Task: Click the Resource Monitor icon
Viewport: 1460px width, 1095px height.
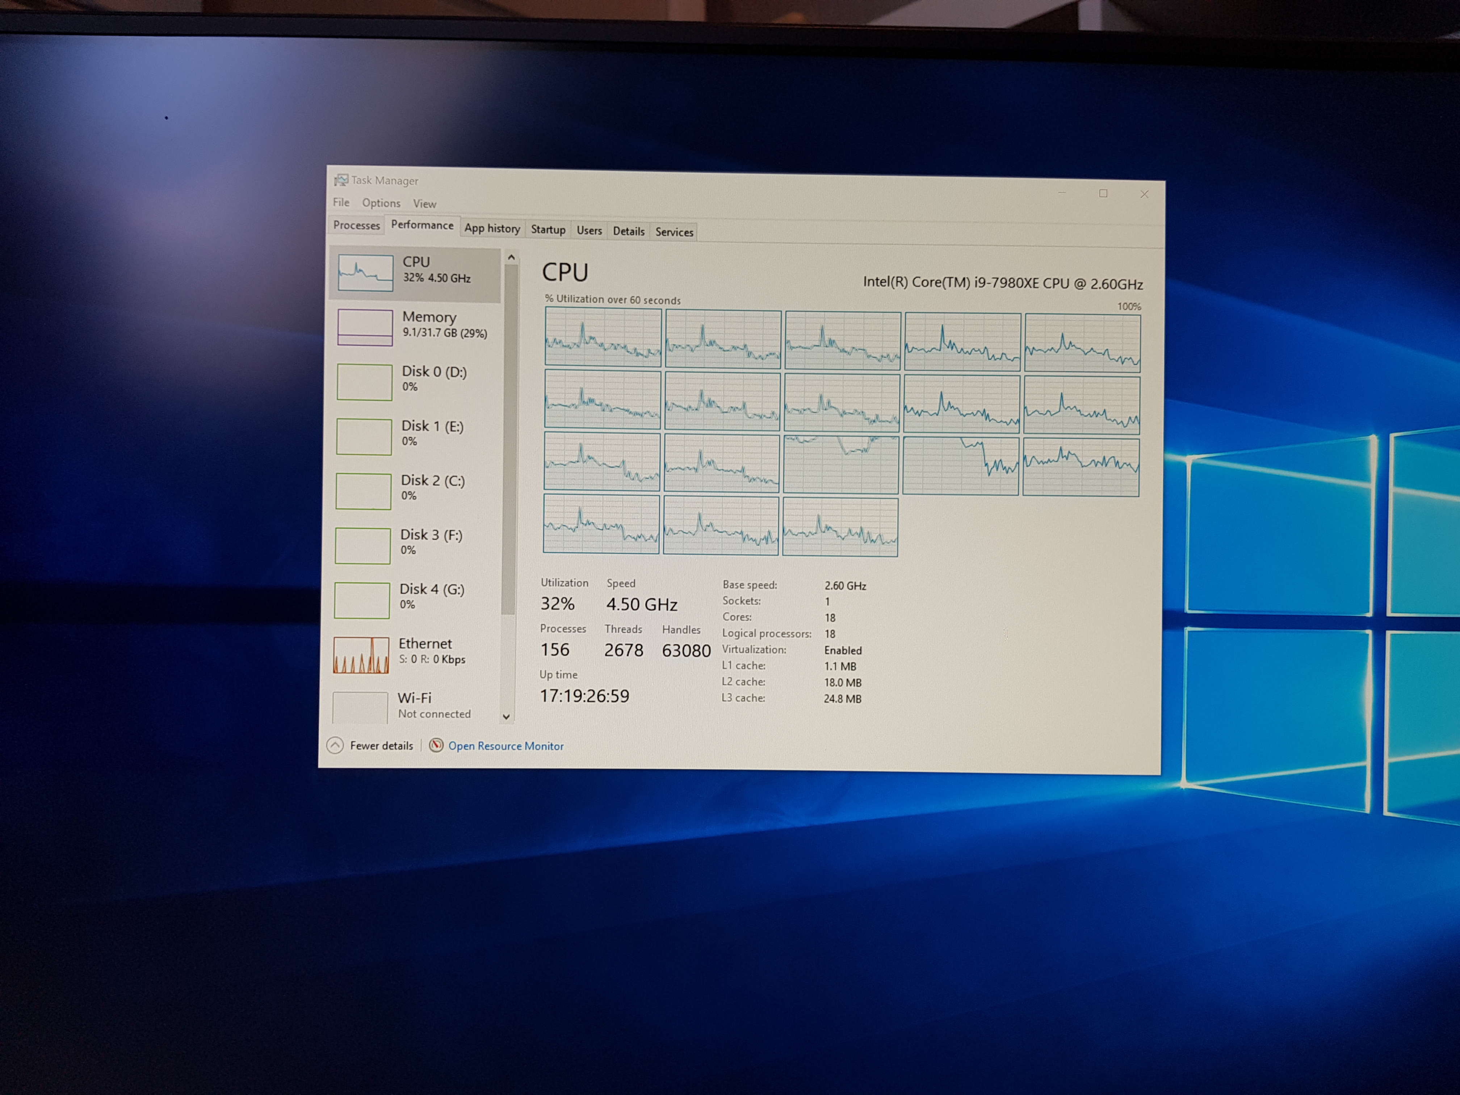Action: (x=436, y=745)
